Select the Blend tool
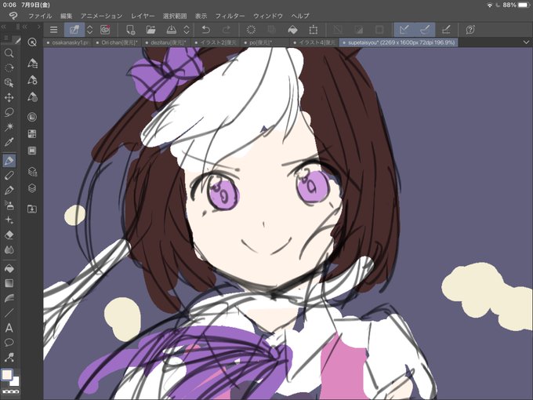533x400 pixels. pos(9,250)
